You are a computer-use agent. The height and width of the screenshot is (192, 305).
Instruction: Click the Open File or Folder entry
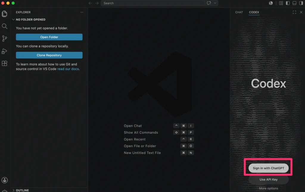tap(140, 146)
